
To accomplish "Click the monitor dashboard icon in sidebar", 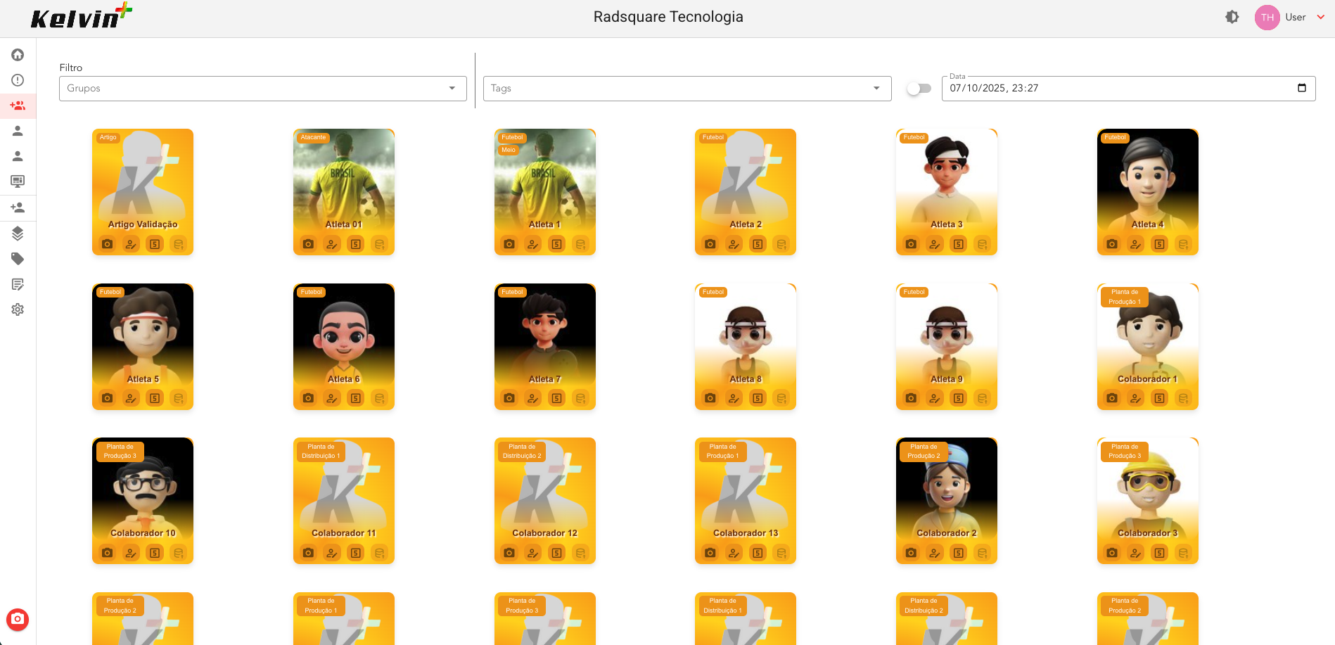I will point(18,181).
